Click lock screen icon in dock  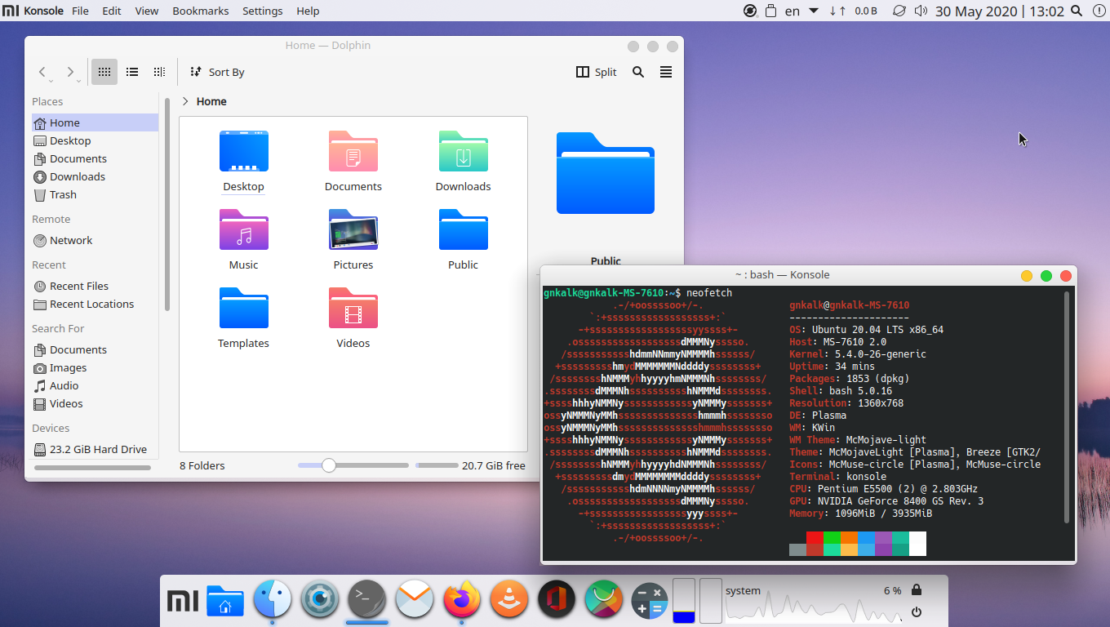click(917, 589)
